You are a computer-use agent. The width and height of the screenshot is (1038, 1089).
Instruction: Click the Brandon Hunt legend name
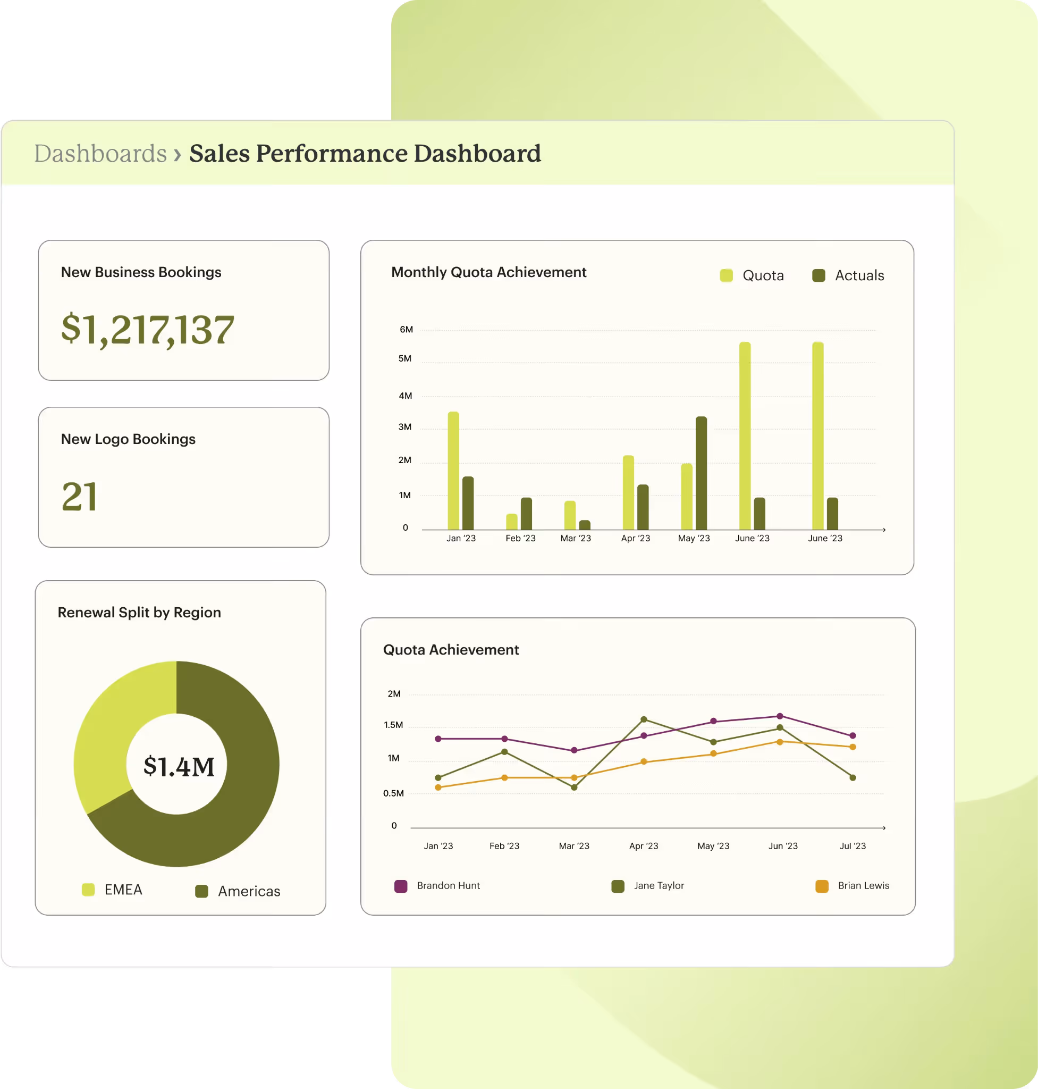click(448, 885)
